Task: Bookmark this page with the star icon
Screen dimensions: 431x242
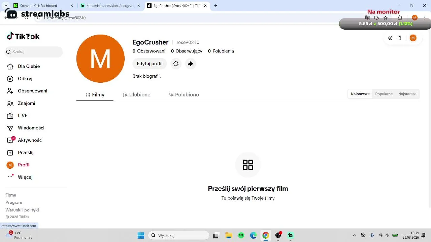Action: [x=386, y=18]
